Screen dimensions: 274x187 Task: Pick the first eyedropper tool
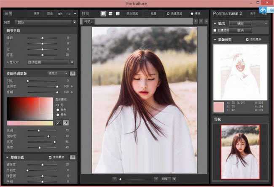coord(59,123)
